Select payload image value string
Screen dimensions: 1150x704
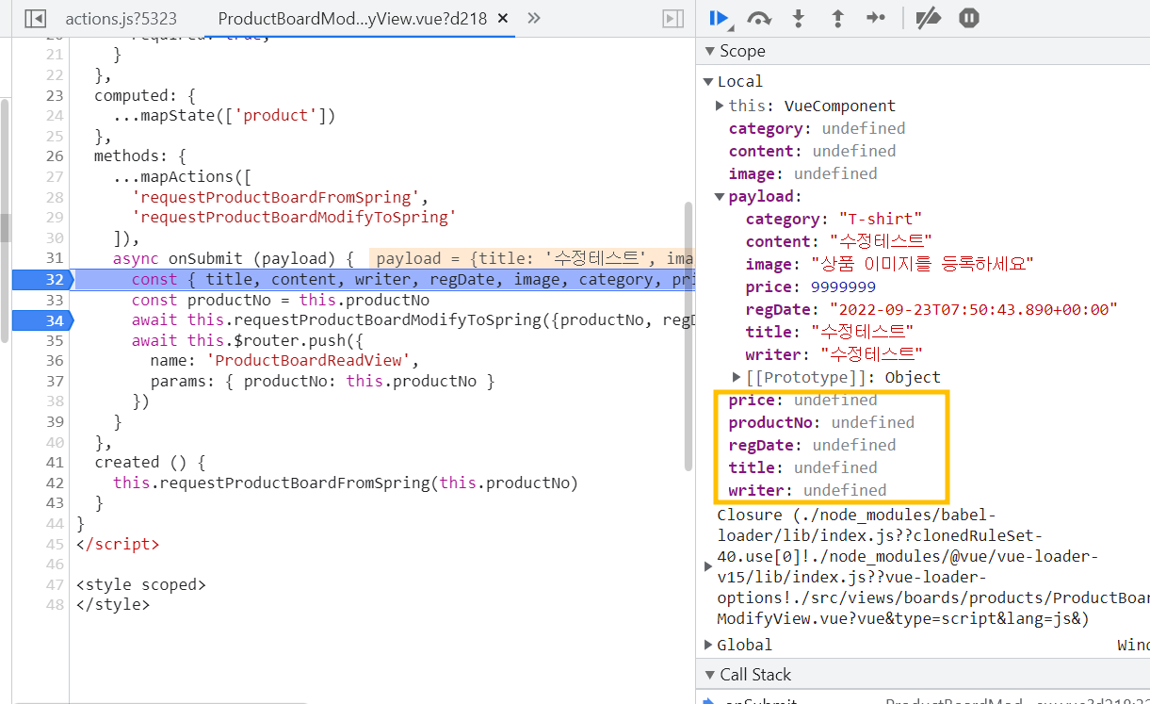pos(922,264)
